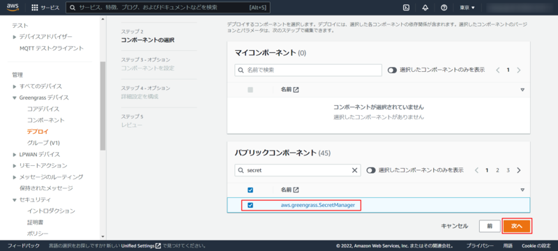
Task: Open the 名前 external link icon in マイコンポーネント
Action: tap(296, 90)
